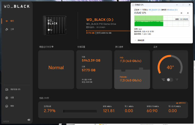The image size is (195, 125).
Task: Open the help chat icon in sidebar
Action: pos(7,106)
